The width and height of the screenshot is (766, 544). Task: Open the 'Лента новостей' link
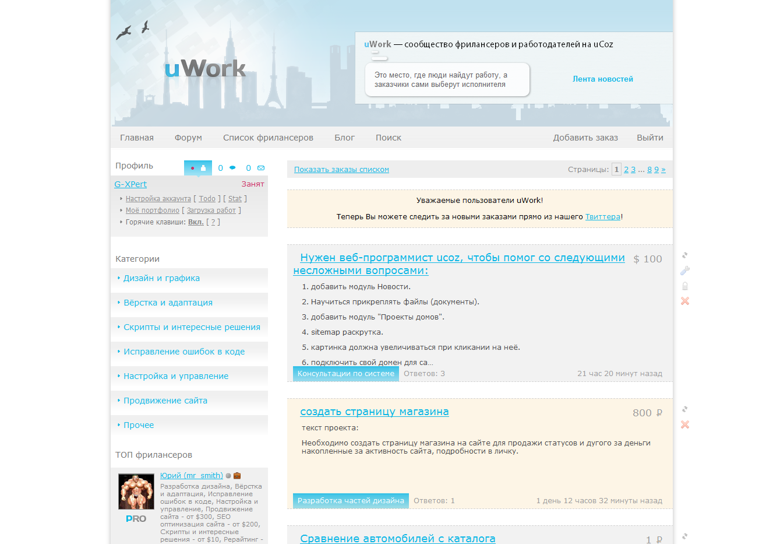coord(602,79)
